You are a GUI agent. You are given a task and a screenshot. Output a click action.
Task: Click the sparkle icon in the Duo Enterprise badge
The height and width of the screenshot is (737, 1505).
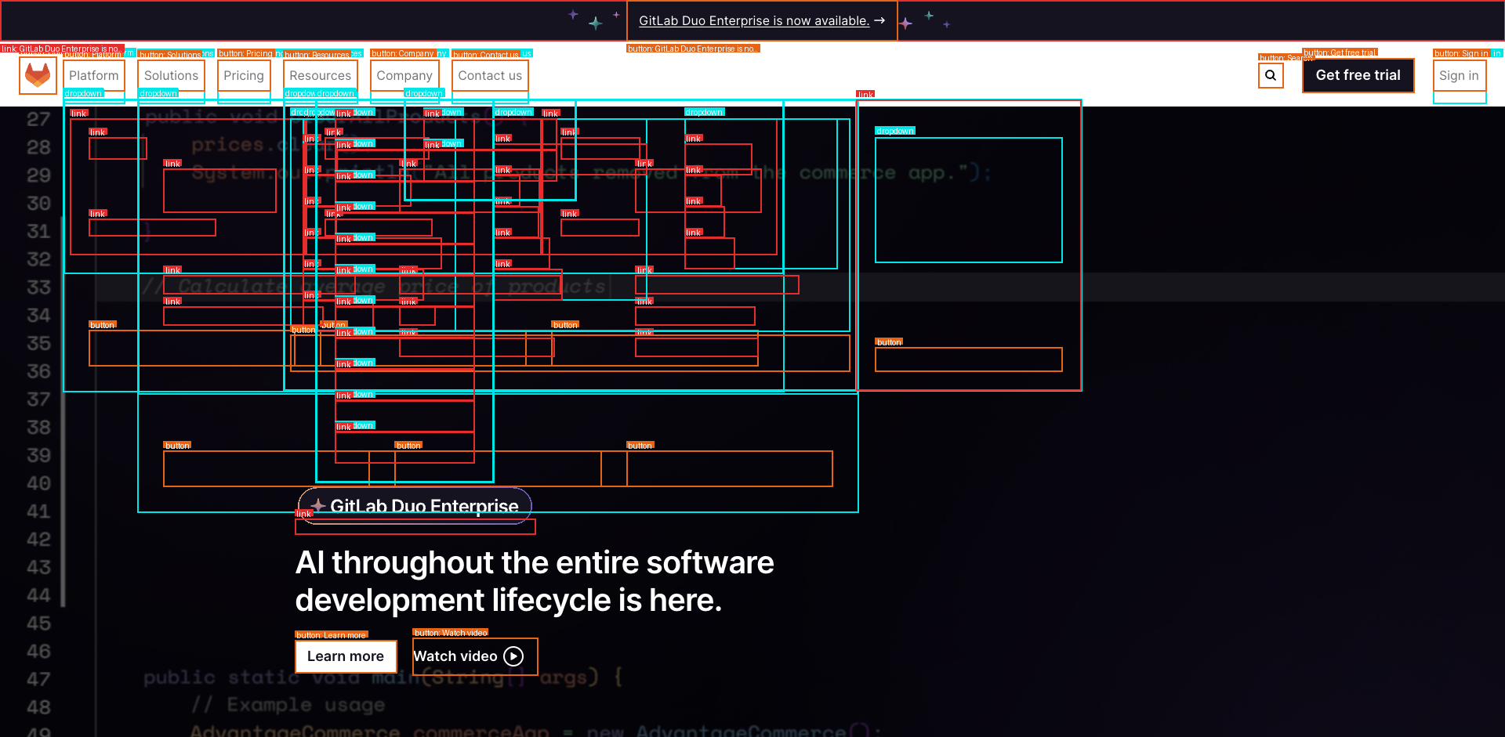click(318, 505)
